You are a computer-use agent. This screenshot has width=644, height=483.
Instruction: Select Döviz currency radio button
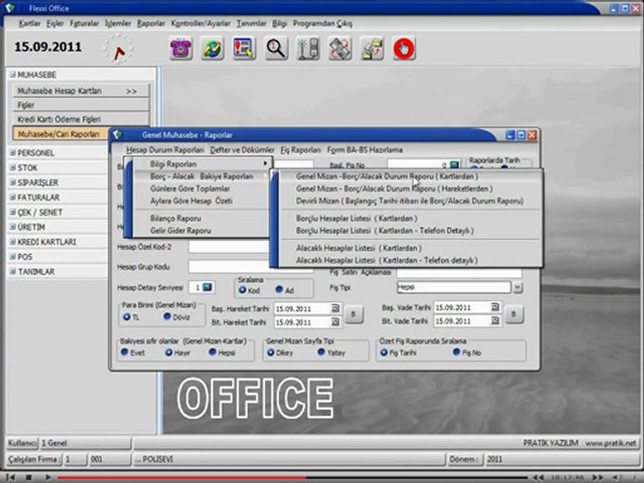pos(167,316)
